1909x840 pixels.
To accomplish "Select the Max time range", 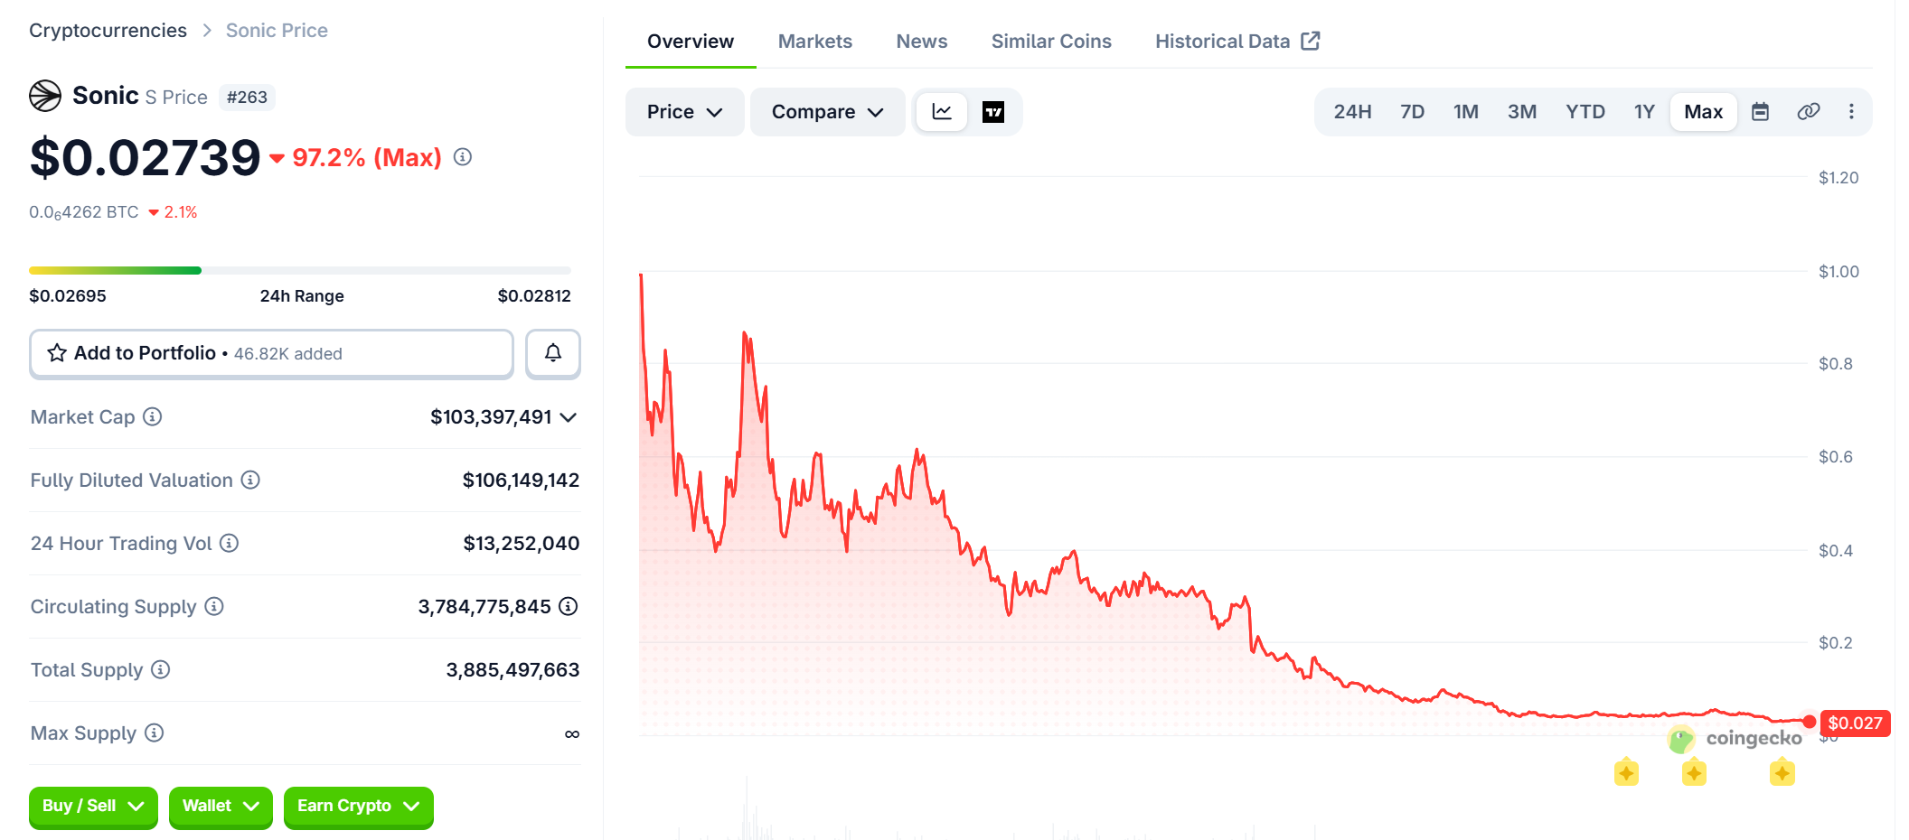I will click(1704, 112).
